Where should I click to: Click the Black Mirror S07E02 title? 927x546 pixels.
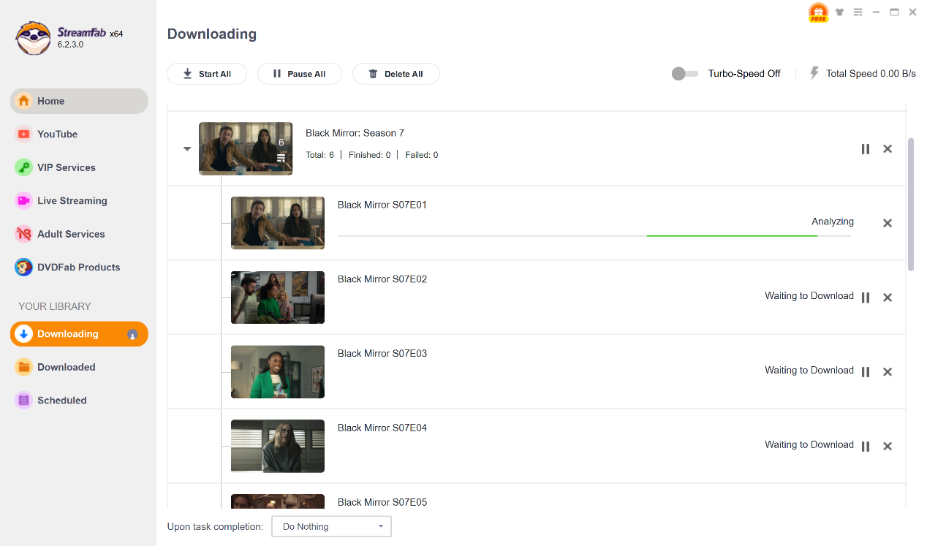[x=382, y=279]
